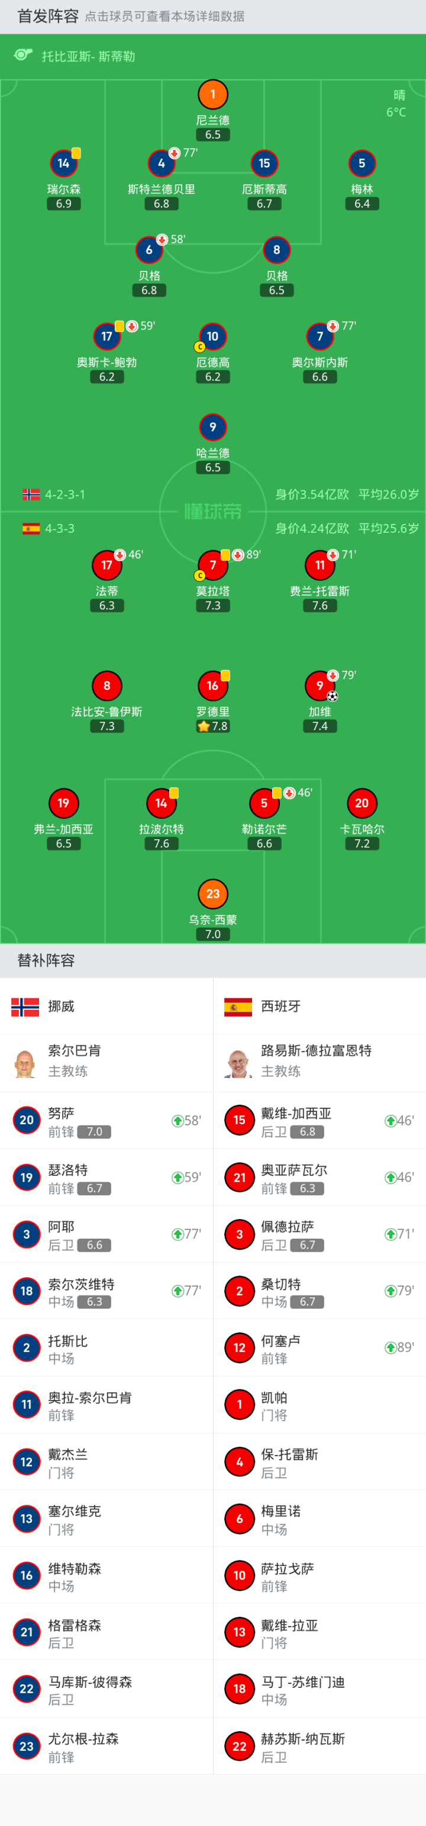Open Norway coach 索尔巴肯 photo
Image resolution: width=426 pixels, height=1826 pixels.
[25, 1063]
